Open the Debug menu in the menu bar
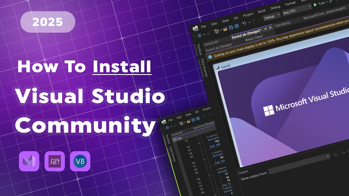This screenshot has width=349, height=196. pyautogui.click(x=275, y=8)
